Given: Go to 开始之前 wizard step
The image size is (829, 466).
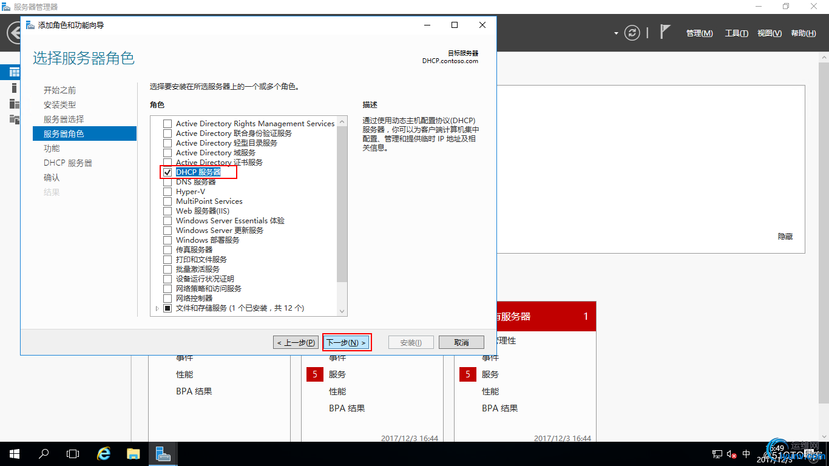Looking at the screenshot, I should [59, 90].
